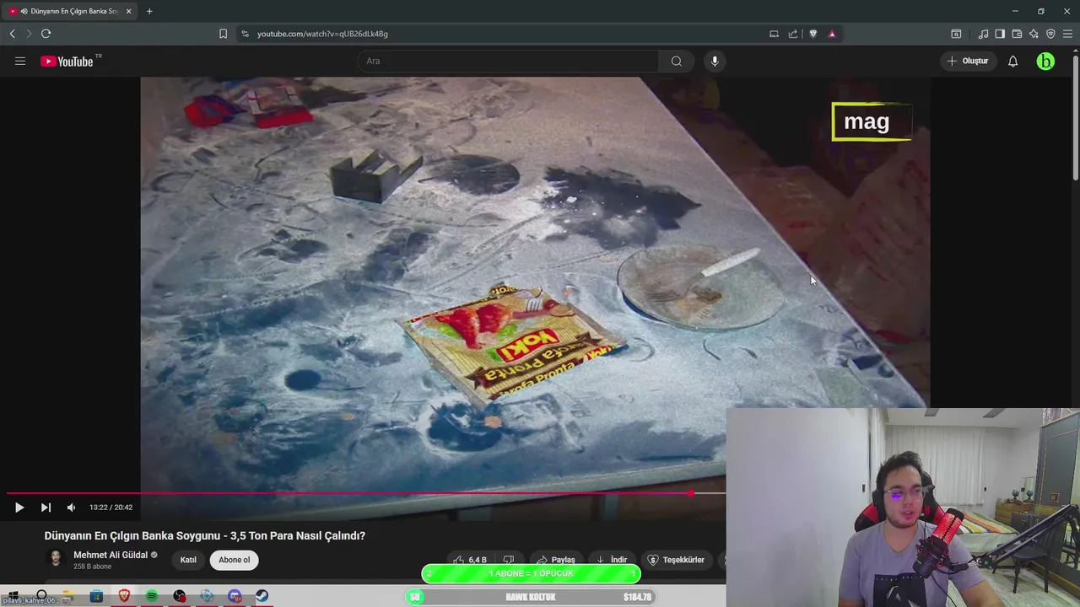Open Brave Shields lion icon
Image resolution: width=1080 pixels, height=607 pixels.
[x=813, y=34]
